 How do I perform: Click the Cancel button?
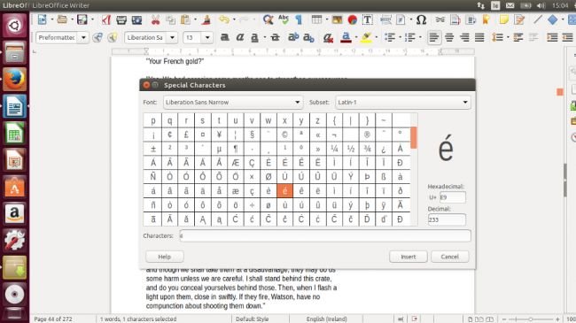[449, 257]
